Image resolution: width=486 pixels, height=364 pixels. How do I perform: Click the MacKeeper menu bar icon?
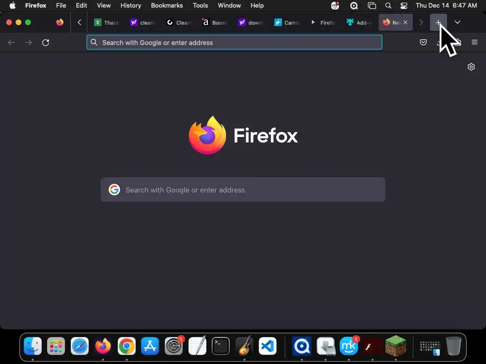click(x=335, y=5)
